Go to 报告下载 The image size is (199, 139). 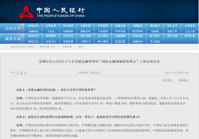coord(172,36)
